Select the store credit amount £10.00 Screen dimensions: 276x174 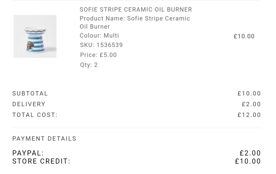248,161
